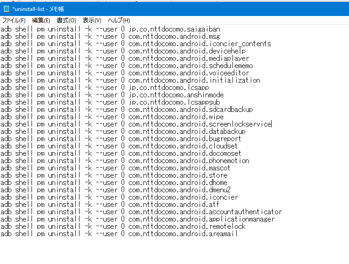The image size is (349, 264).
Task: Open the 表示(V) menu
Action: 92,21
